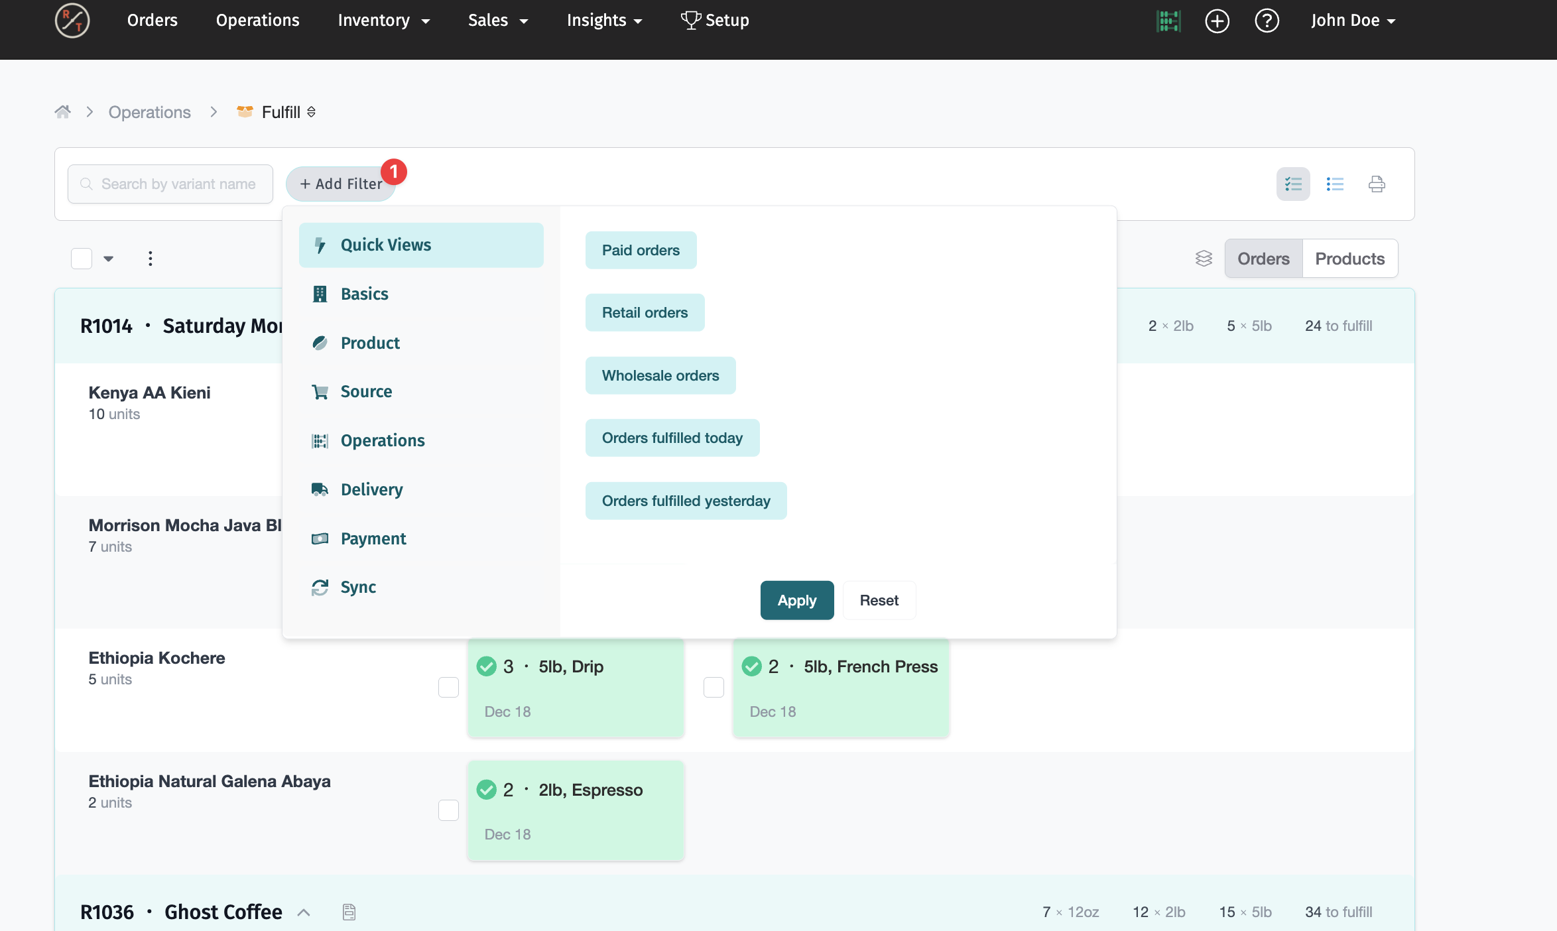Click the Apply button
Screen dimensions: 1557x931
pyautogui.click(x=796, y=600)
